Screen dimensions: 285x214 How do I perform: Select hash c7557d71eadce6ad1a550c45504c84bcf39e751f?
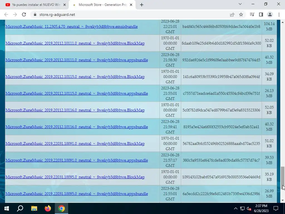[x=221, y=93]
